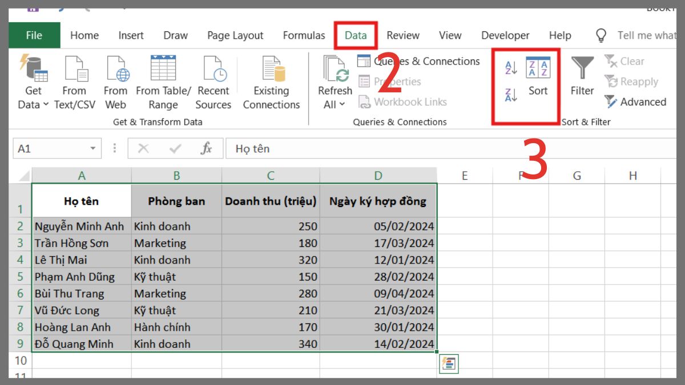
Task: Click the Advanced filter option
Action: tap(635, 102)
